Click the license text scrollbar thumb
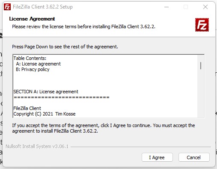217x169 pixels. [201, 65]
